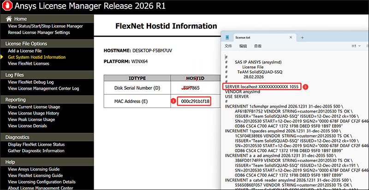Open View Licensing Configuration Details
The height and width of the screenshot is (190, 369).
(42, 182)
